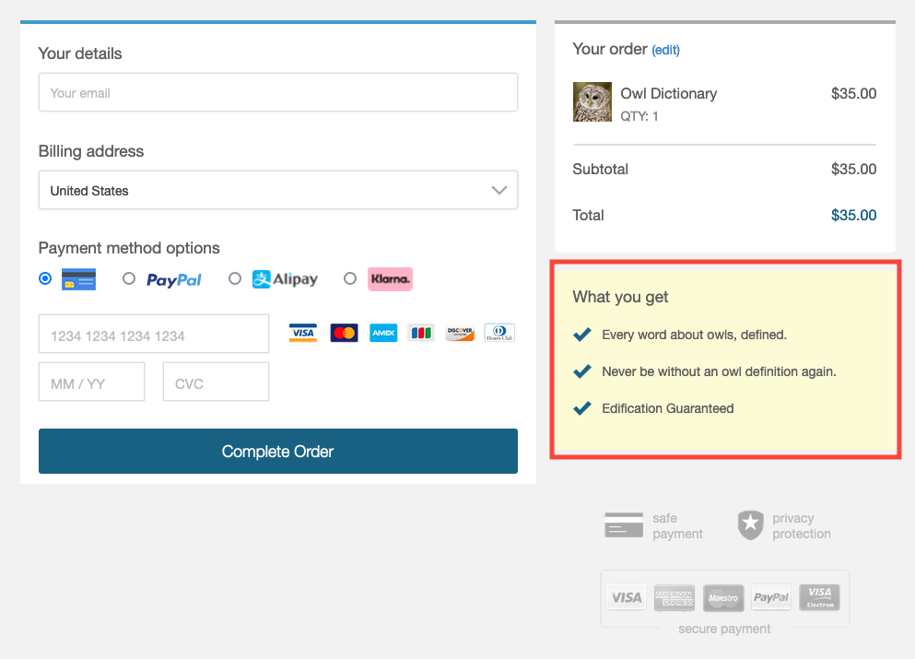Click the billing country dropdown chevron
Image resolution: width=915 pixels, height=659 pixels.
(x=499, y=190)
